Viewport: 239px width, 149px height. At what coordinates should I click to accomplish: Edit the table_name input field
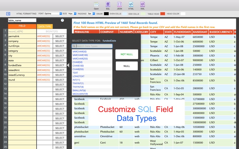(x=22, y=20)
